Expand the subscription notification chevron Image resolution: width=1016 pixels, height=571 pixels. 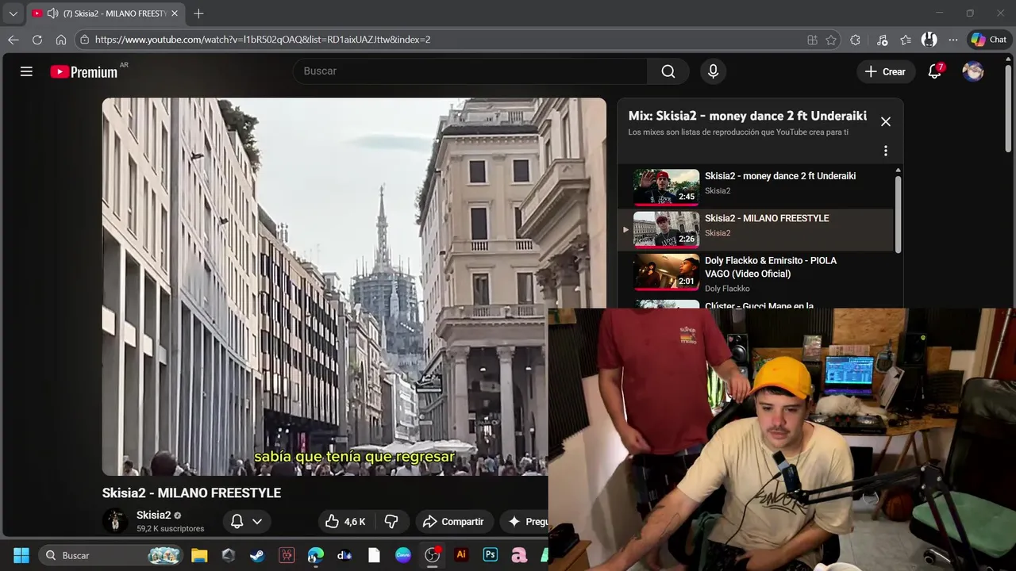[257, 521]
